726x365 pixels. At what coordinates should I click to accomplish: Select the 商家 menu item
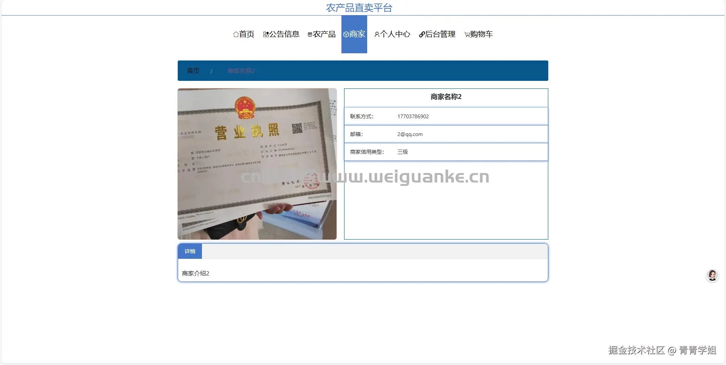tap(354, 34)
